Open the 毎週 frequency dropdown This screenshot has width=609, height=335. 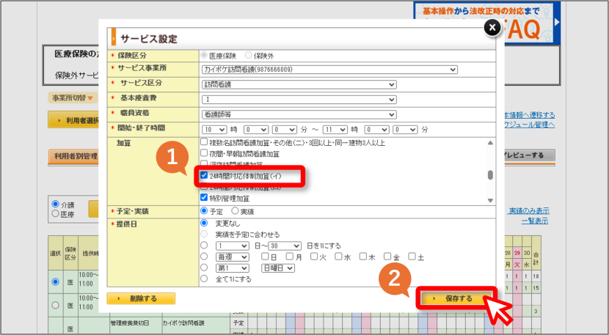tap(233, 257)
